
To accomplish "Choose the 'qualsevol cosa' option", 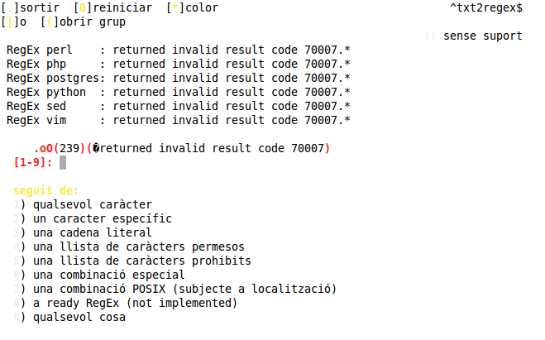I will point(79,317).
